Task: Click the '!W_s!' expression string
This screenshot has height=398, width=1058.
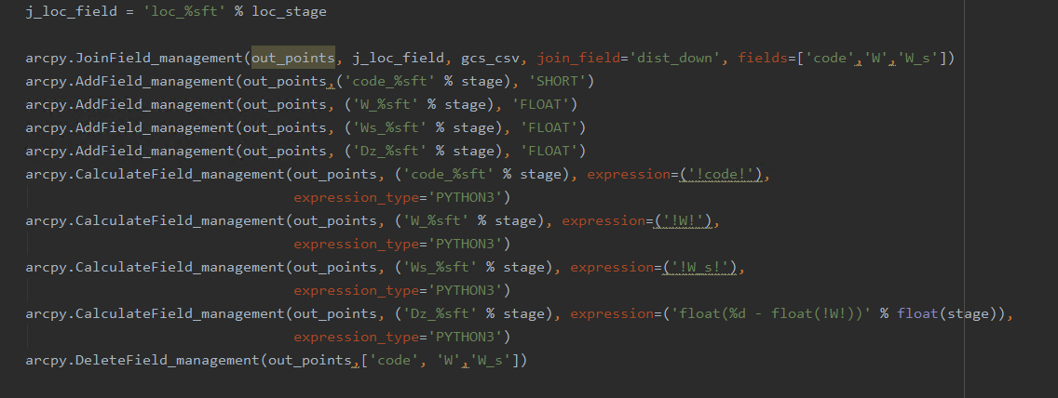Action: click(x=699, y=268)
